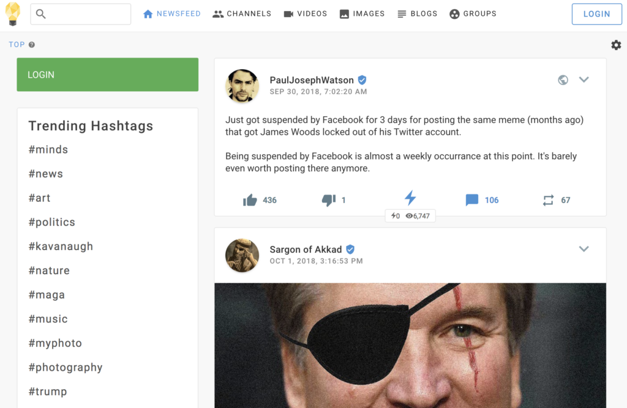Downvote PaulJosephWatson's post with thumbs down
The width and height of the screenshot is (627, 408).
coord(329,200)
